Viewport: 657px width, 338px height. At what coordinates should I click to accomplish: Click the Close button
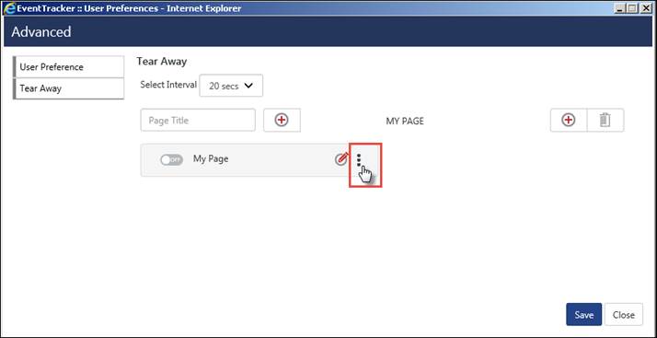624,315
